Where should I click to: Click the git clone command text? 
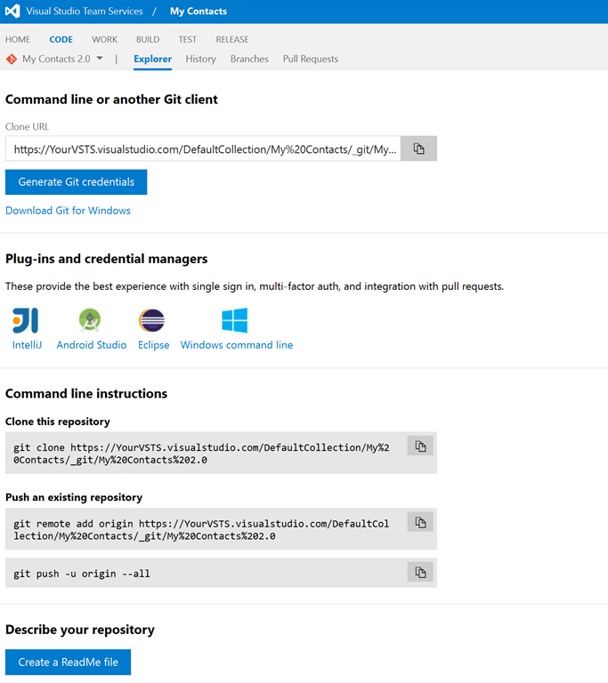point(201,454)
